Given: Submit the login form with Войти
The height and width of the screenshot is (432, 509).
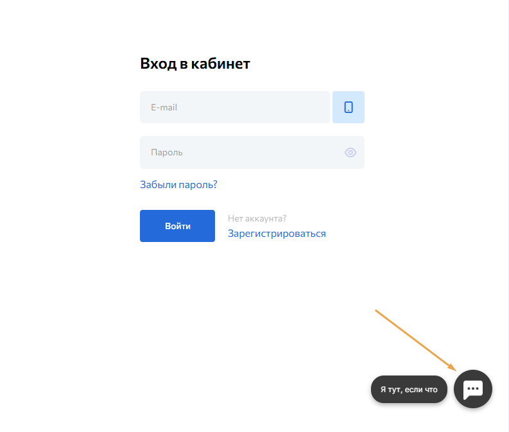Looking at the screenshot, I should coord(177,226).
